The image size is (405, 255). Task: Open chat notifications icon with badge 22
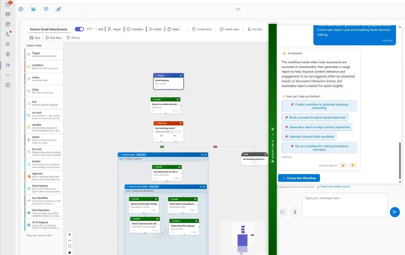click(x=8, y=4)
